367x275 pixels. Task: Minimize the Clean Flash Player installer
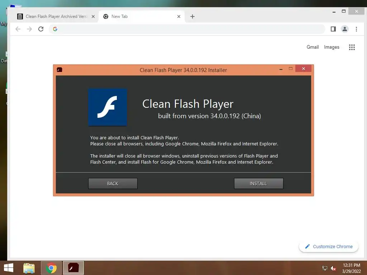281,69
